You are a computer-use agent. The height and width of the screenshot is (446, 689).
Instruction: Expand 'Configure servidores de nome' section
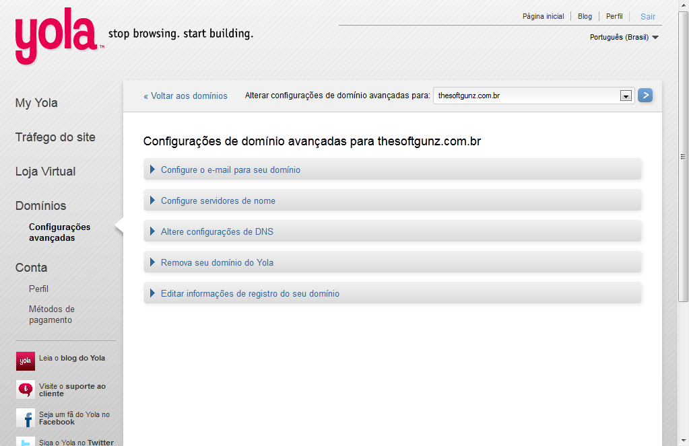(x=392, y=200)
